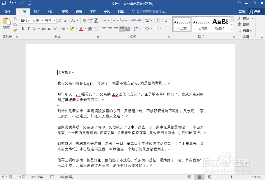Image resolution: width=265 pixels, height=180 pixels.
Task: Open word count via 561 个字
Action: [37, 177]
